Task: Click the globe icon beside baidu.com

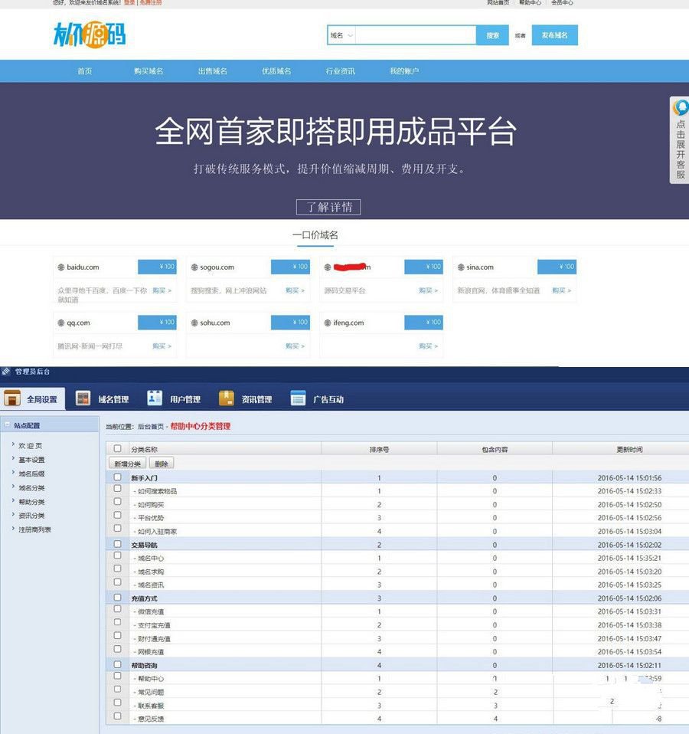Action: [62, 267]
